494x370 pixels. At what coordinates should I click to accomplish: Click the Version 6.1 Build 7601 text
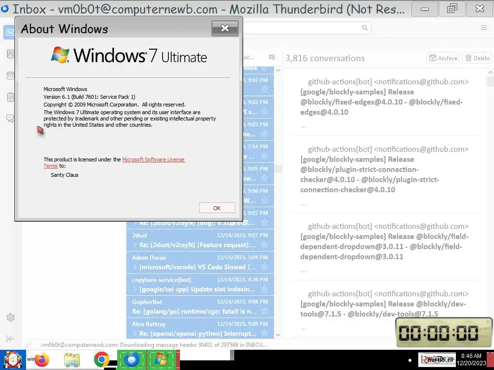click(89, 97)
